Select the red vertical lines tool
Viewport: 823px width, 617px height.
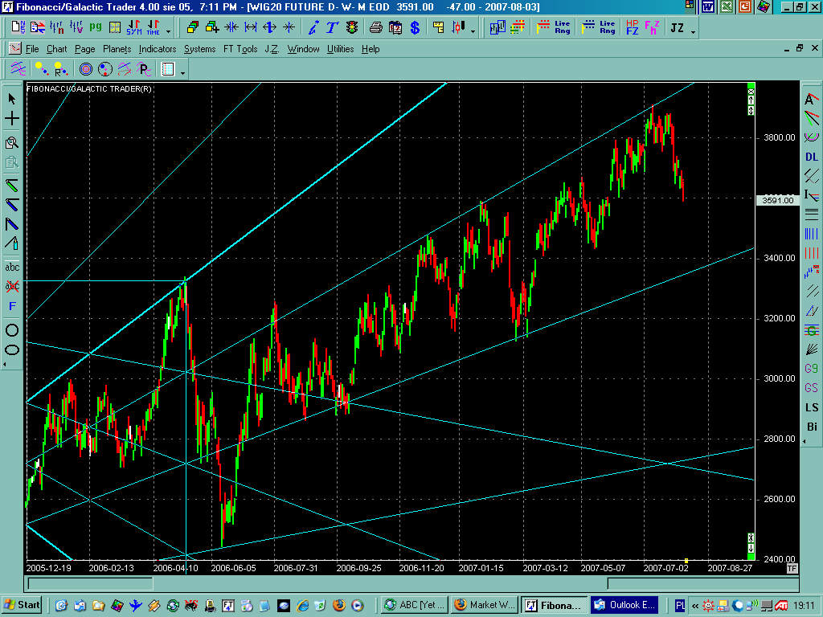pos(812,253)
